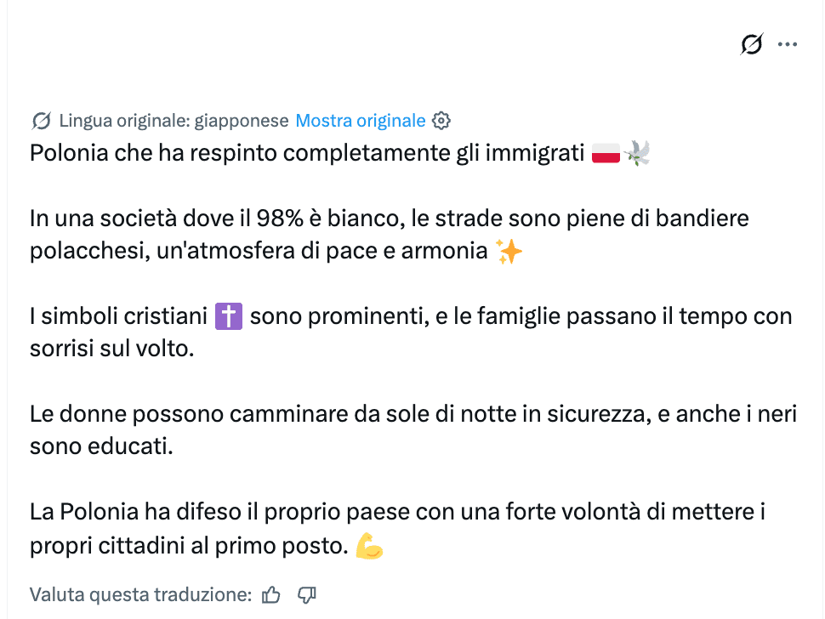Click the Polish flag emoji
Viewport: 825px width, 619px height.
point(606,154)
